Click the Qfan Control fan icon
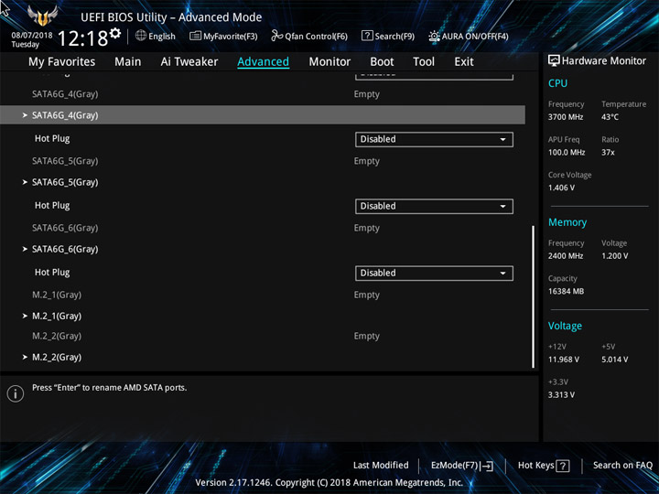 pos(276,36)
